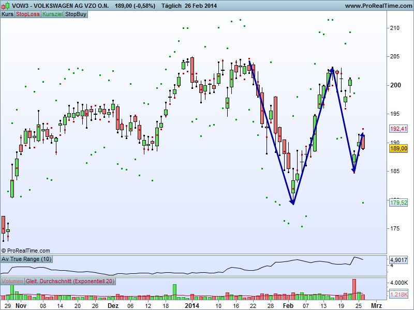
Task: Click the 175 price level on axis
Action: 395,228
